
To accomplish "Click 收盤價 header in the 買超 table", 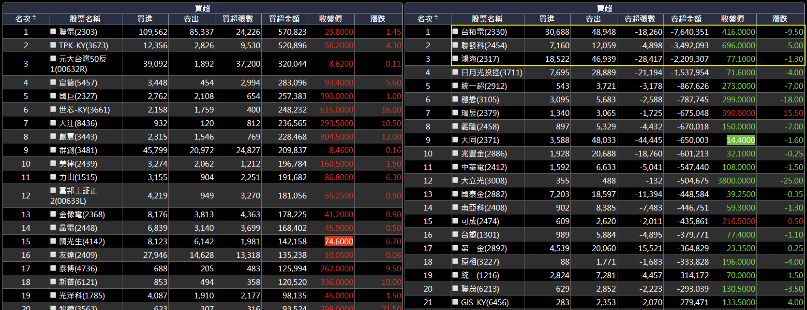I will pyautogui.click(x=331, y=19).
